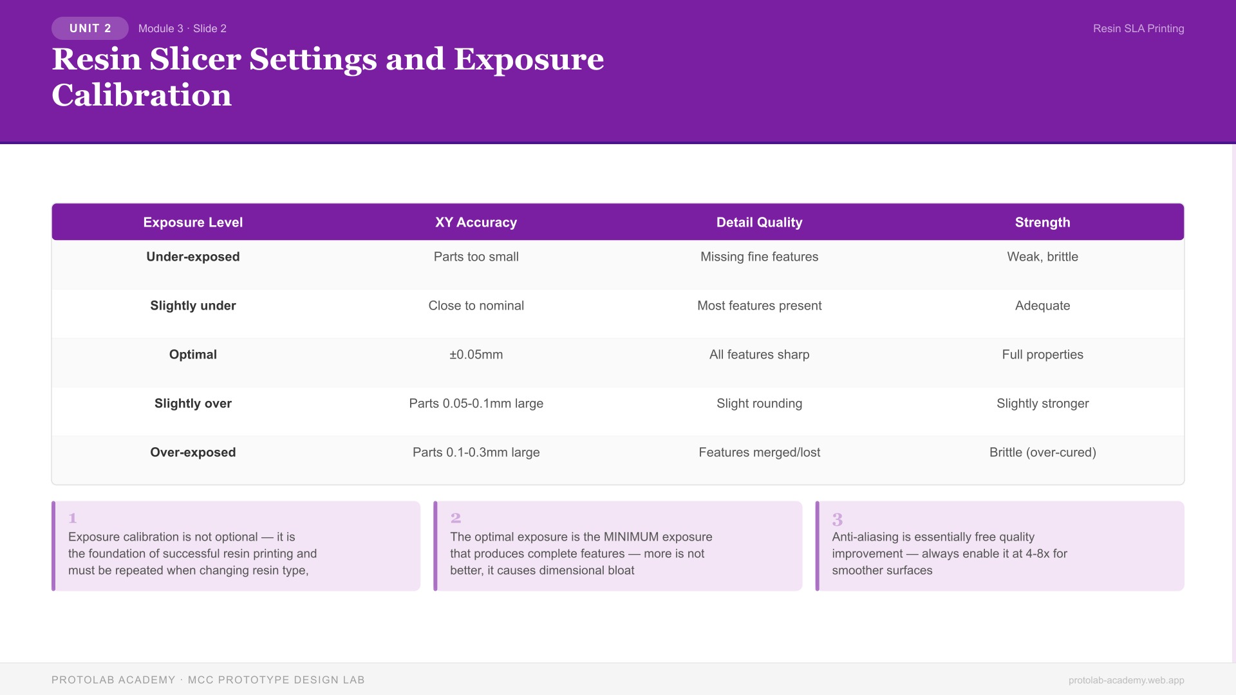The height and width of the screenshot is (695, 1236).
Task: Select the Under-exposed row label
Action: 192,257
